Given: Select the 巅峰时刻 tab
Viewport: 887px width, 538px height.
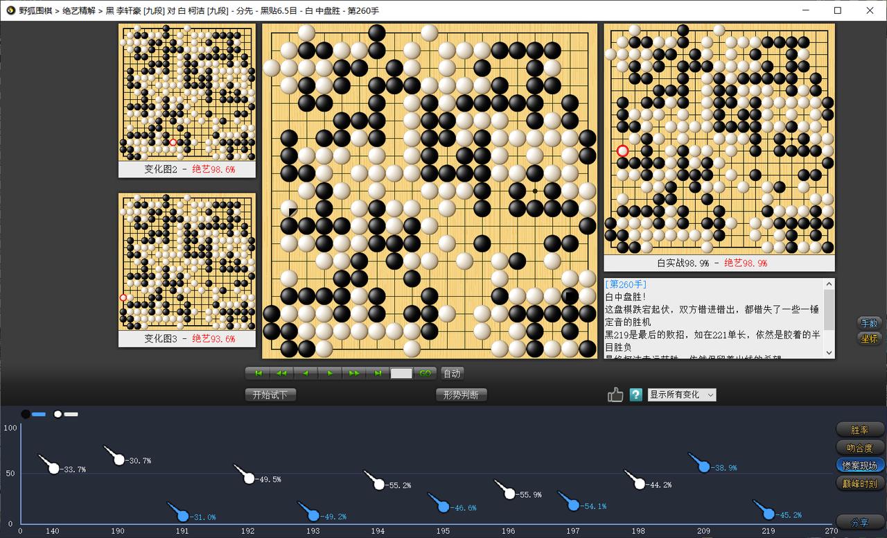Looking at the screenshot, I should coord(860,483).
